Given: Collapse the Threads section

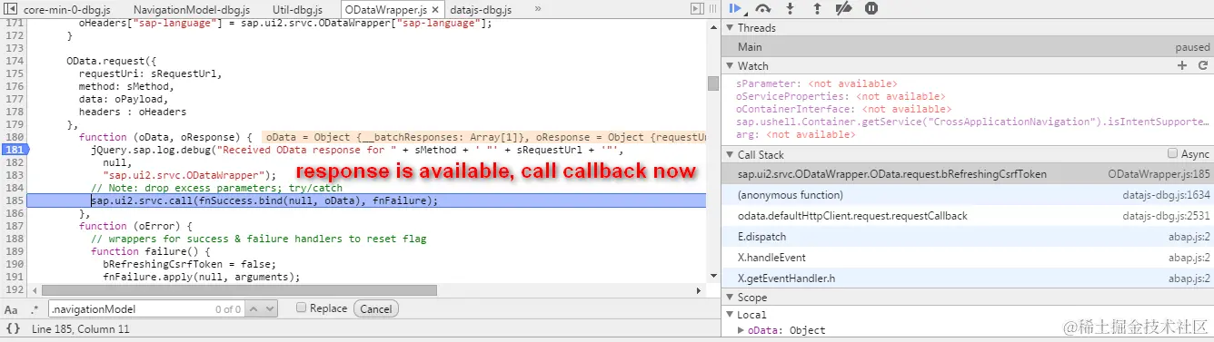Looking at the screenshot, I should click(730, 28).
